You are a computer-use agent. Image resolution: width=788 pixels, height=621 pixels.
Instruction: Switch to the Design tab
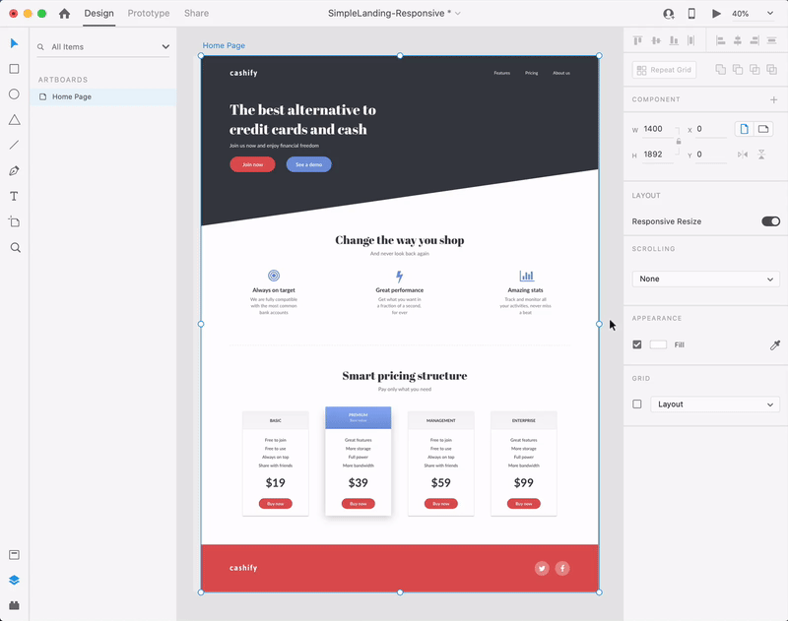pyautogui.click(x=99, y=13)
